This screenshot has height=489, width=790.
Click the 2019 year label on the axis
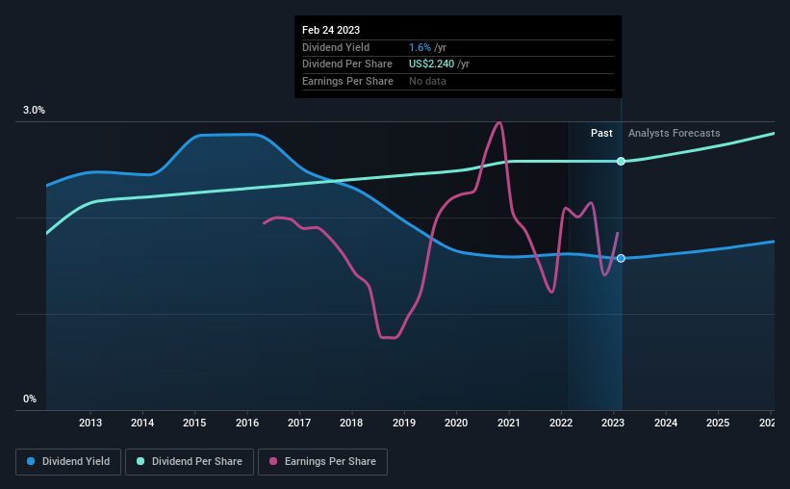(x=404, y=423)
